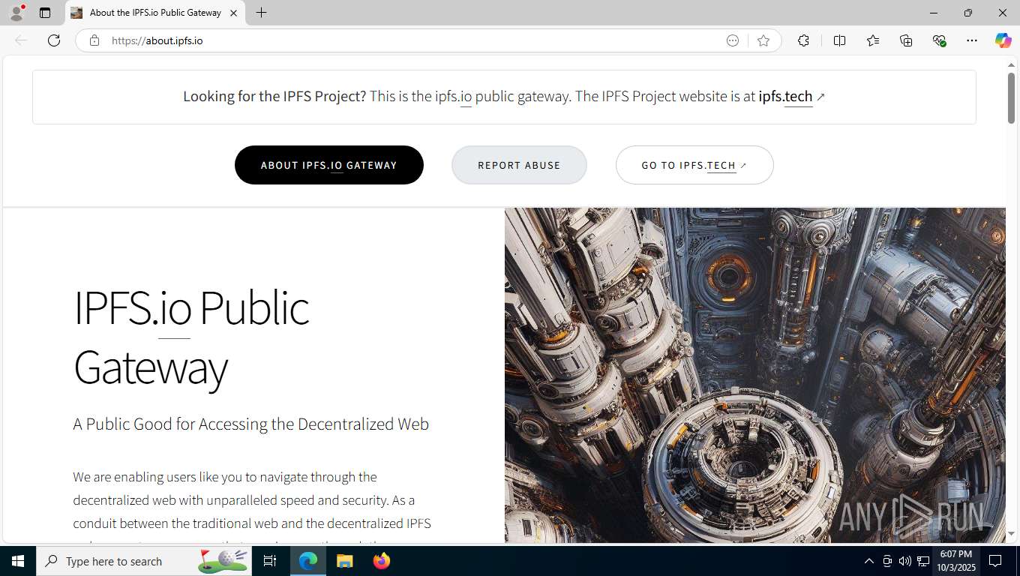This screenshot has height=576, width=1020.
Task: Refresh the page
Action: [54, 40]
